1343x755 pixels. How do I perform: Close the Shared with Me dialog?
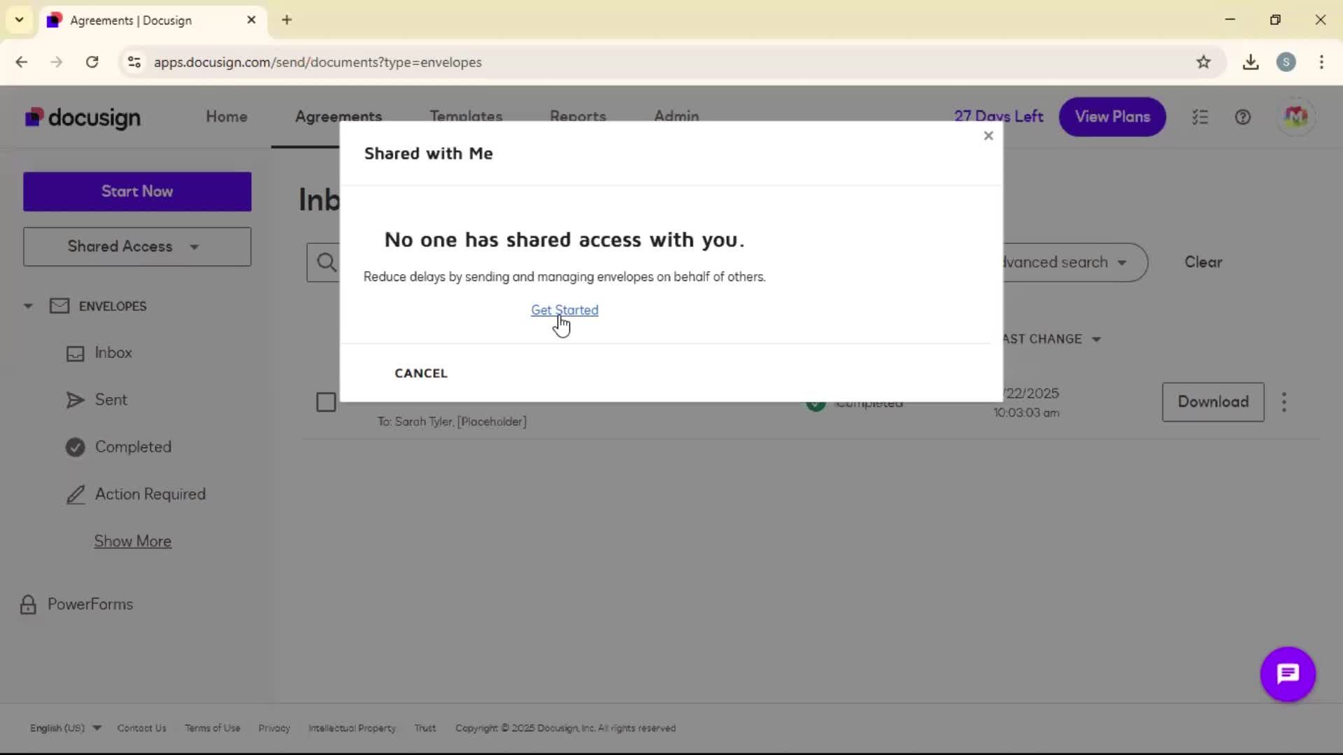pyautogui.click(x=988, y=136)
